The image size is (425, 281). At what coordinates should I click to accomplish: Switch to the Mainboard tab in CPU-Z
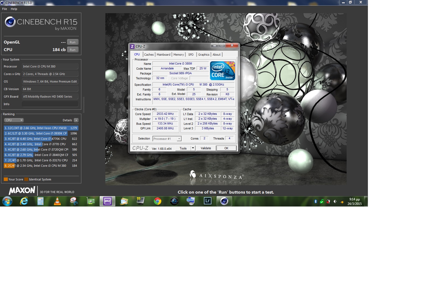pyautogui.click(x=163, y=55)
